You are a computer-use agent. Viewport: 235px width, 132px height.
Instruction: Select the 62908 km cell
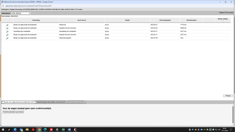point(183,28)
